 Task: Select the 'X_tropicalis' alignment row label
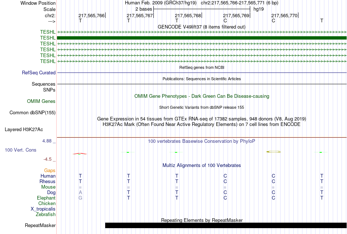click(x=43, y=209)
